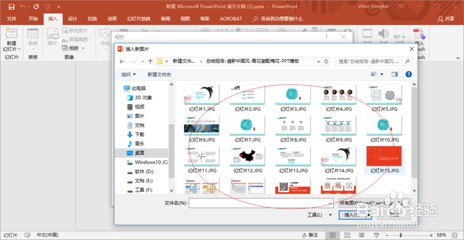Viewport: 464px width, 240px height.
Task: Click the folder search field
Action: coord(374,62)
